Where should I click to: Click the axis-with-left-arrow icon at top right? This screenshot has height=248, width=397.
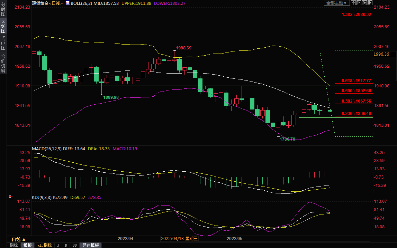point(359,3)
